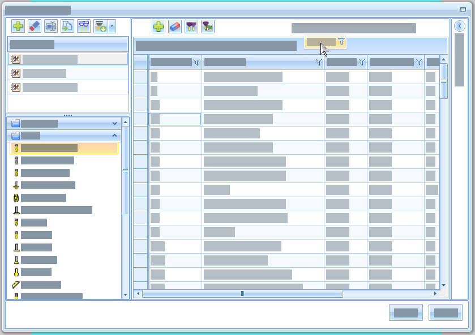Click the green plus icon in left toolbar
This screenshot has width=475, height=335.
(x=18, y=26)
